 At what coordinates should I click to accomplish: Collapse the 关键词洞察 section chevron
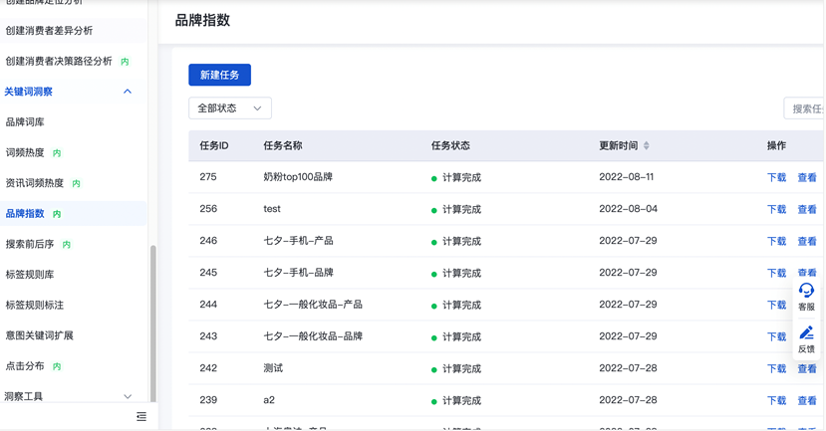click(128, 92)
